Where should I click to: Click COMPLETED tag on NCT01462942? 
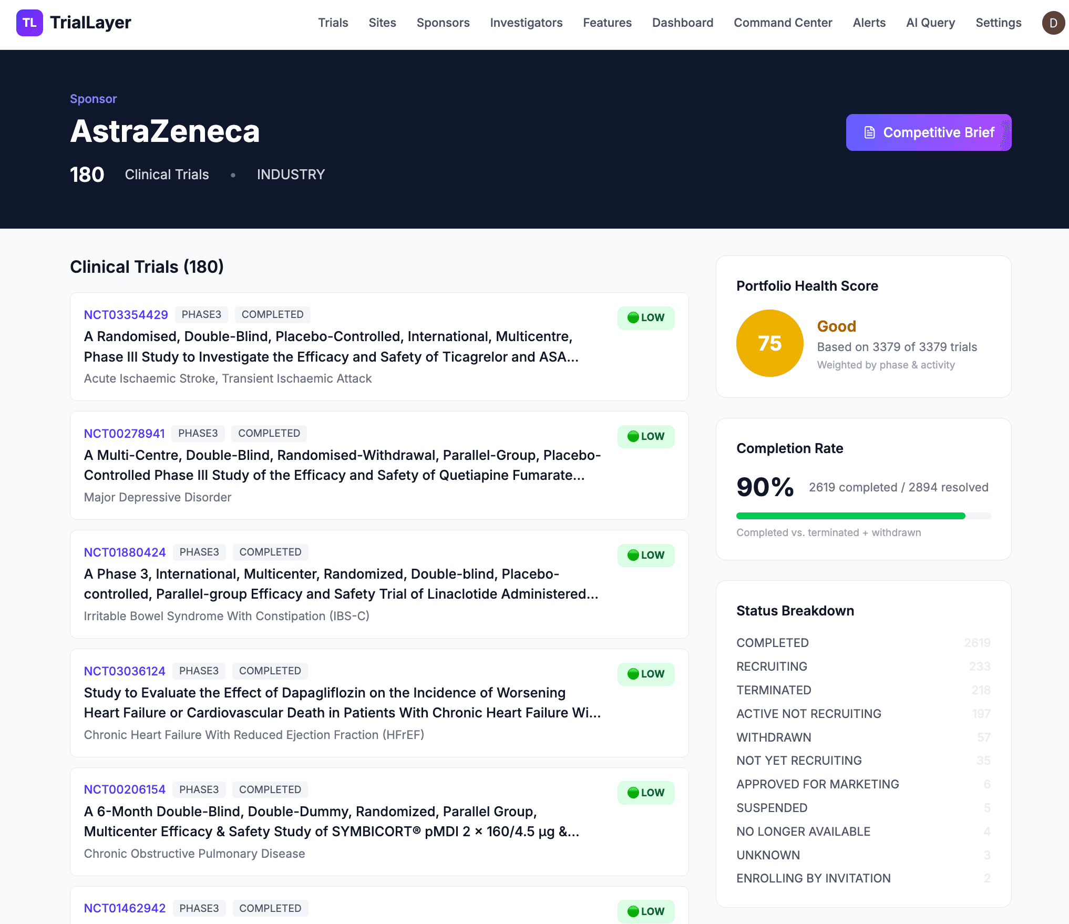270,908
